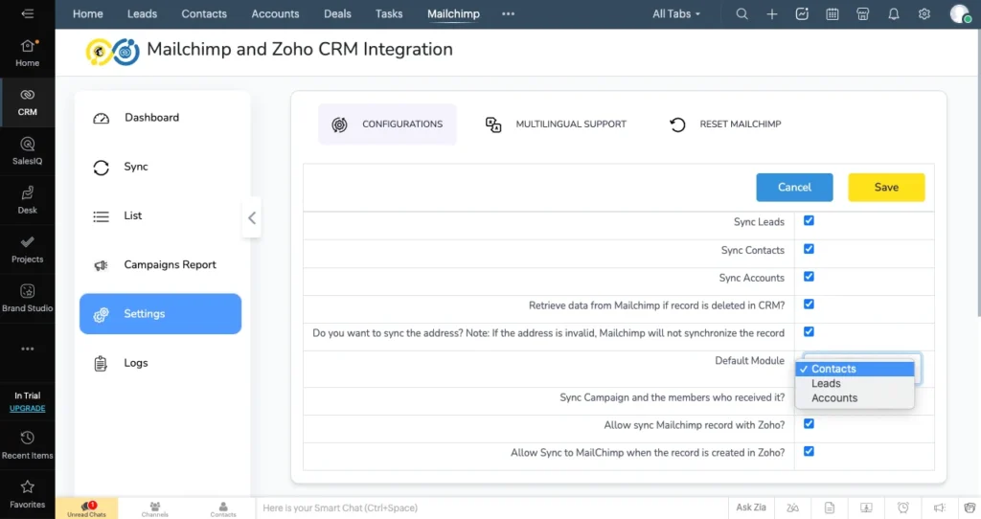Image resolution: width=981 pixels, height=519 pixels.
Task: Open Dashboard in Mailchimp panel
Action: [160, 118]
